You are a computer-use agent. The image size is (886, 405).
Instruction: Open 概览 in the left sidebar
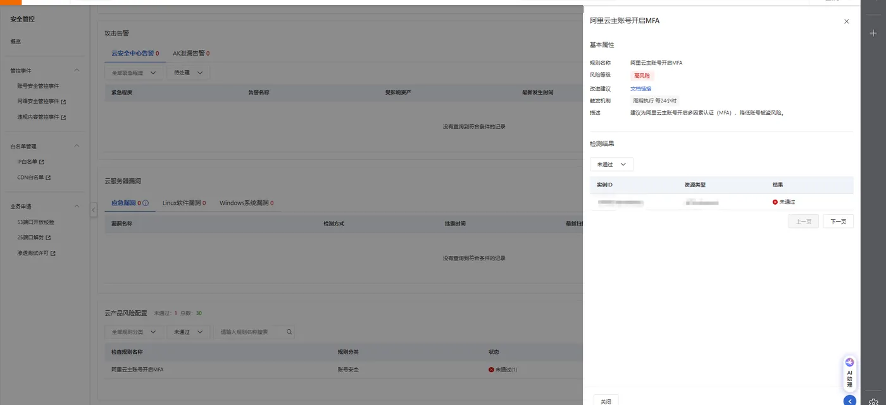16,42
